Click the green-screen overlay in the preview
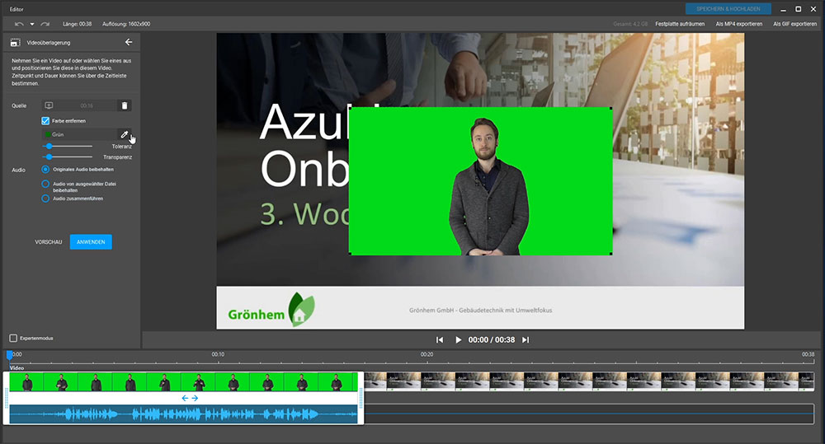The image size is (825, 444). (x=480, y=181)
